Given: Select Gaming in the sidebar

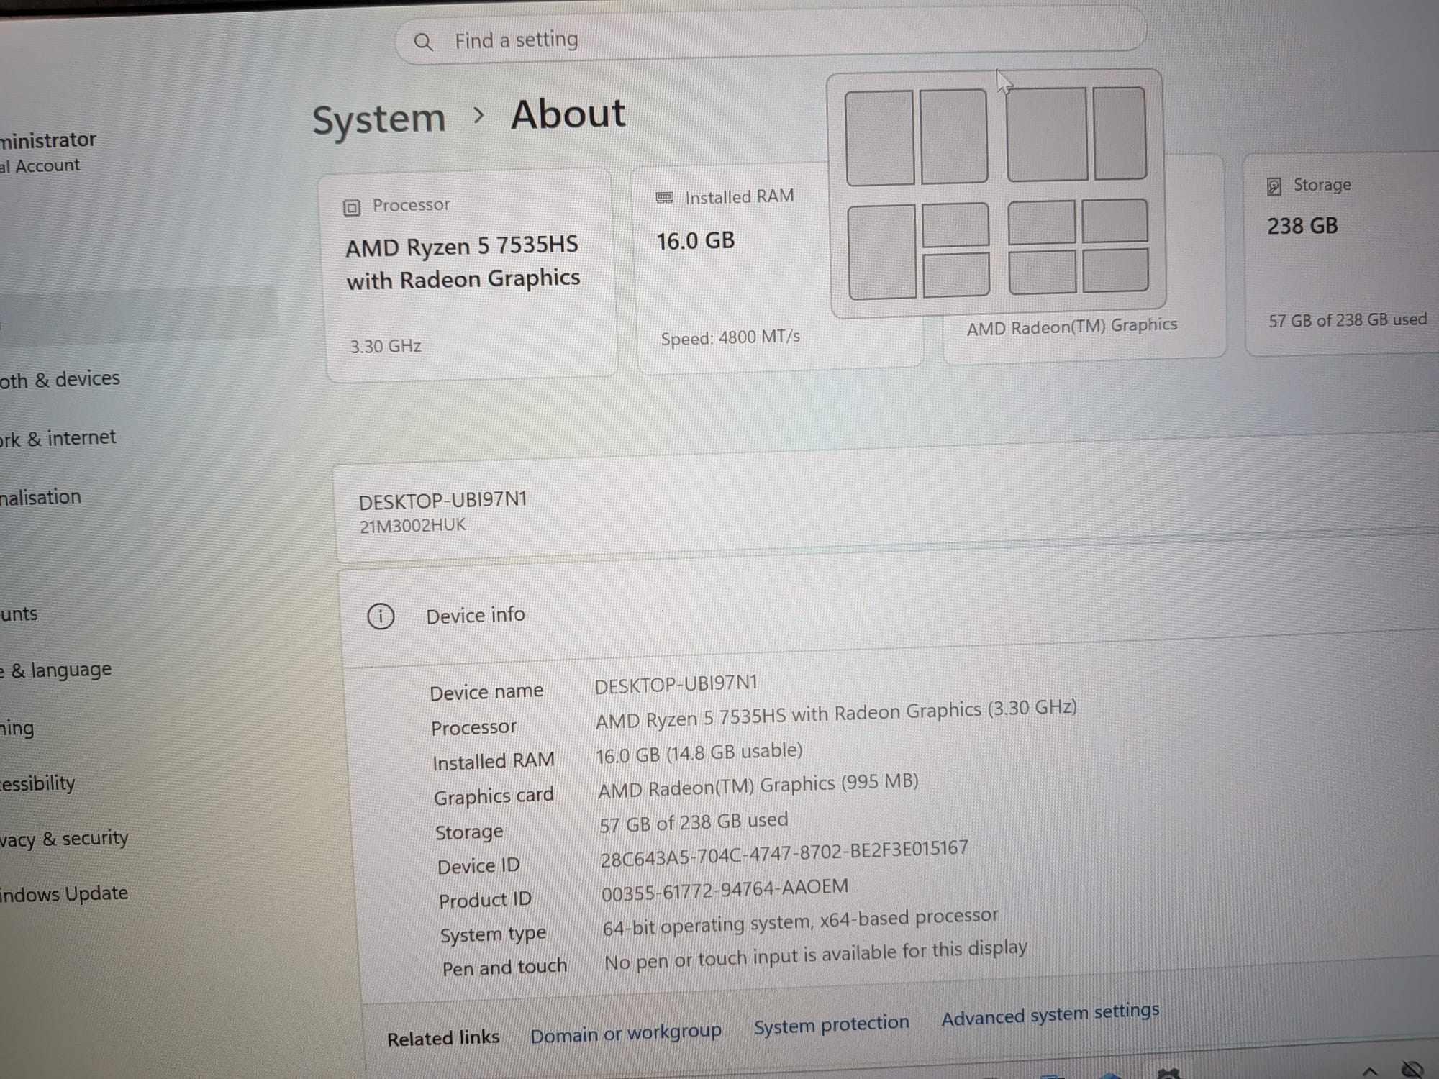Looking at the screenshot, I should click(17, 728).
